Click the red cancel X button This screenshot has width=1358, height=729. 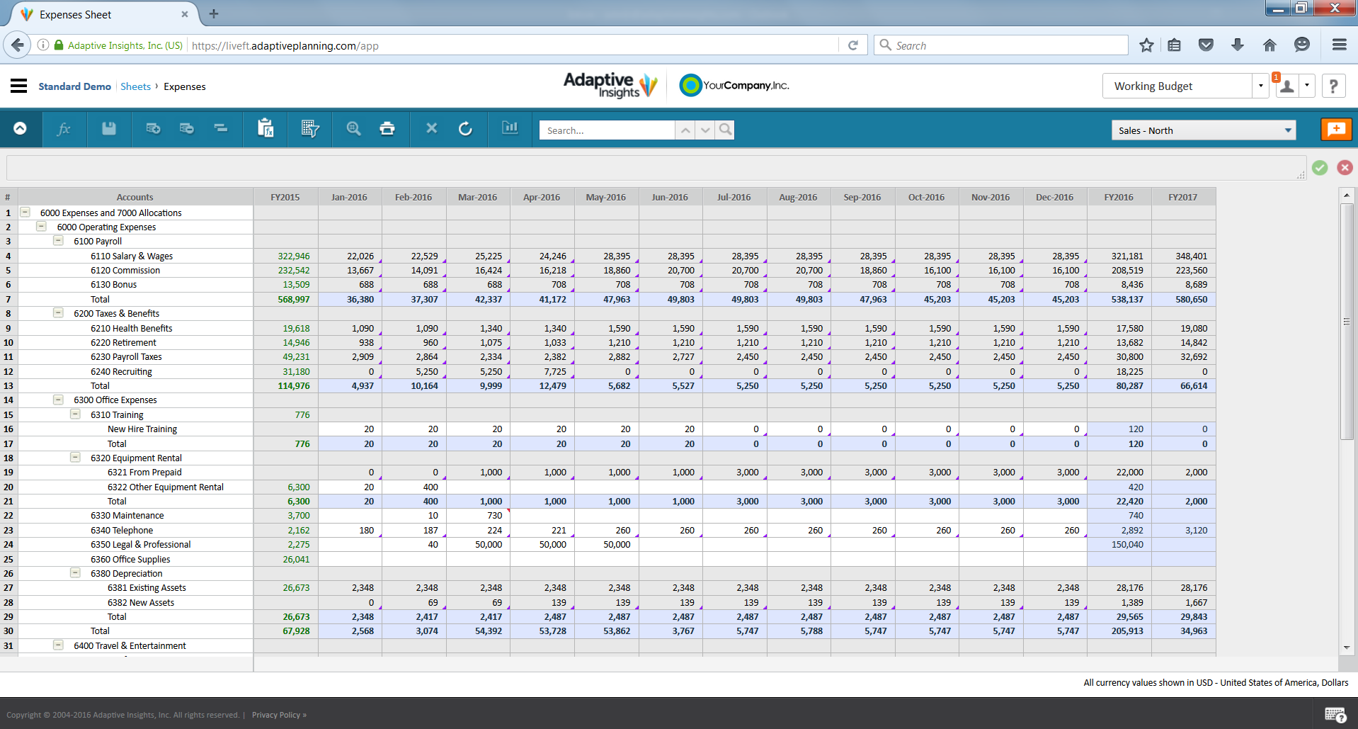click(x=1345, y=167)
